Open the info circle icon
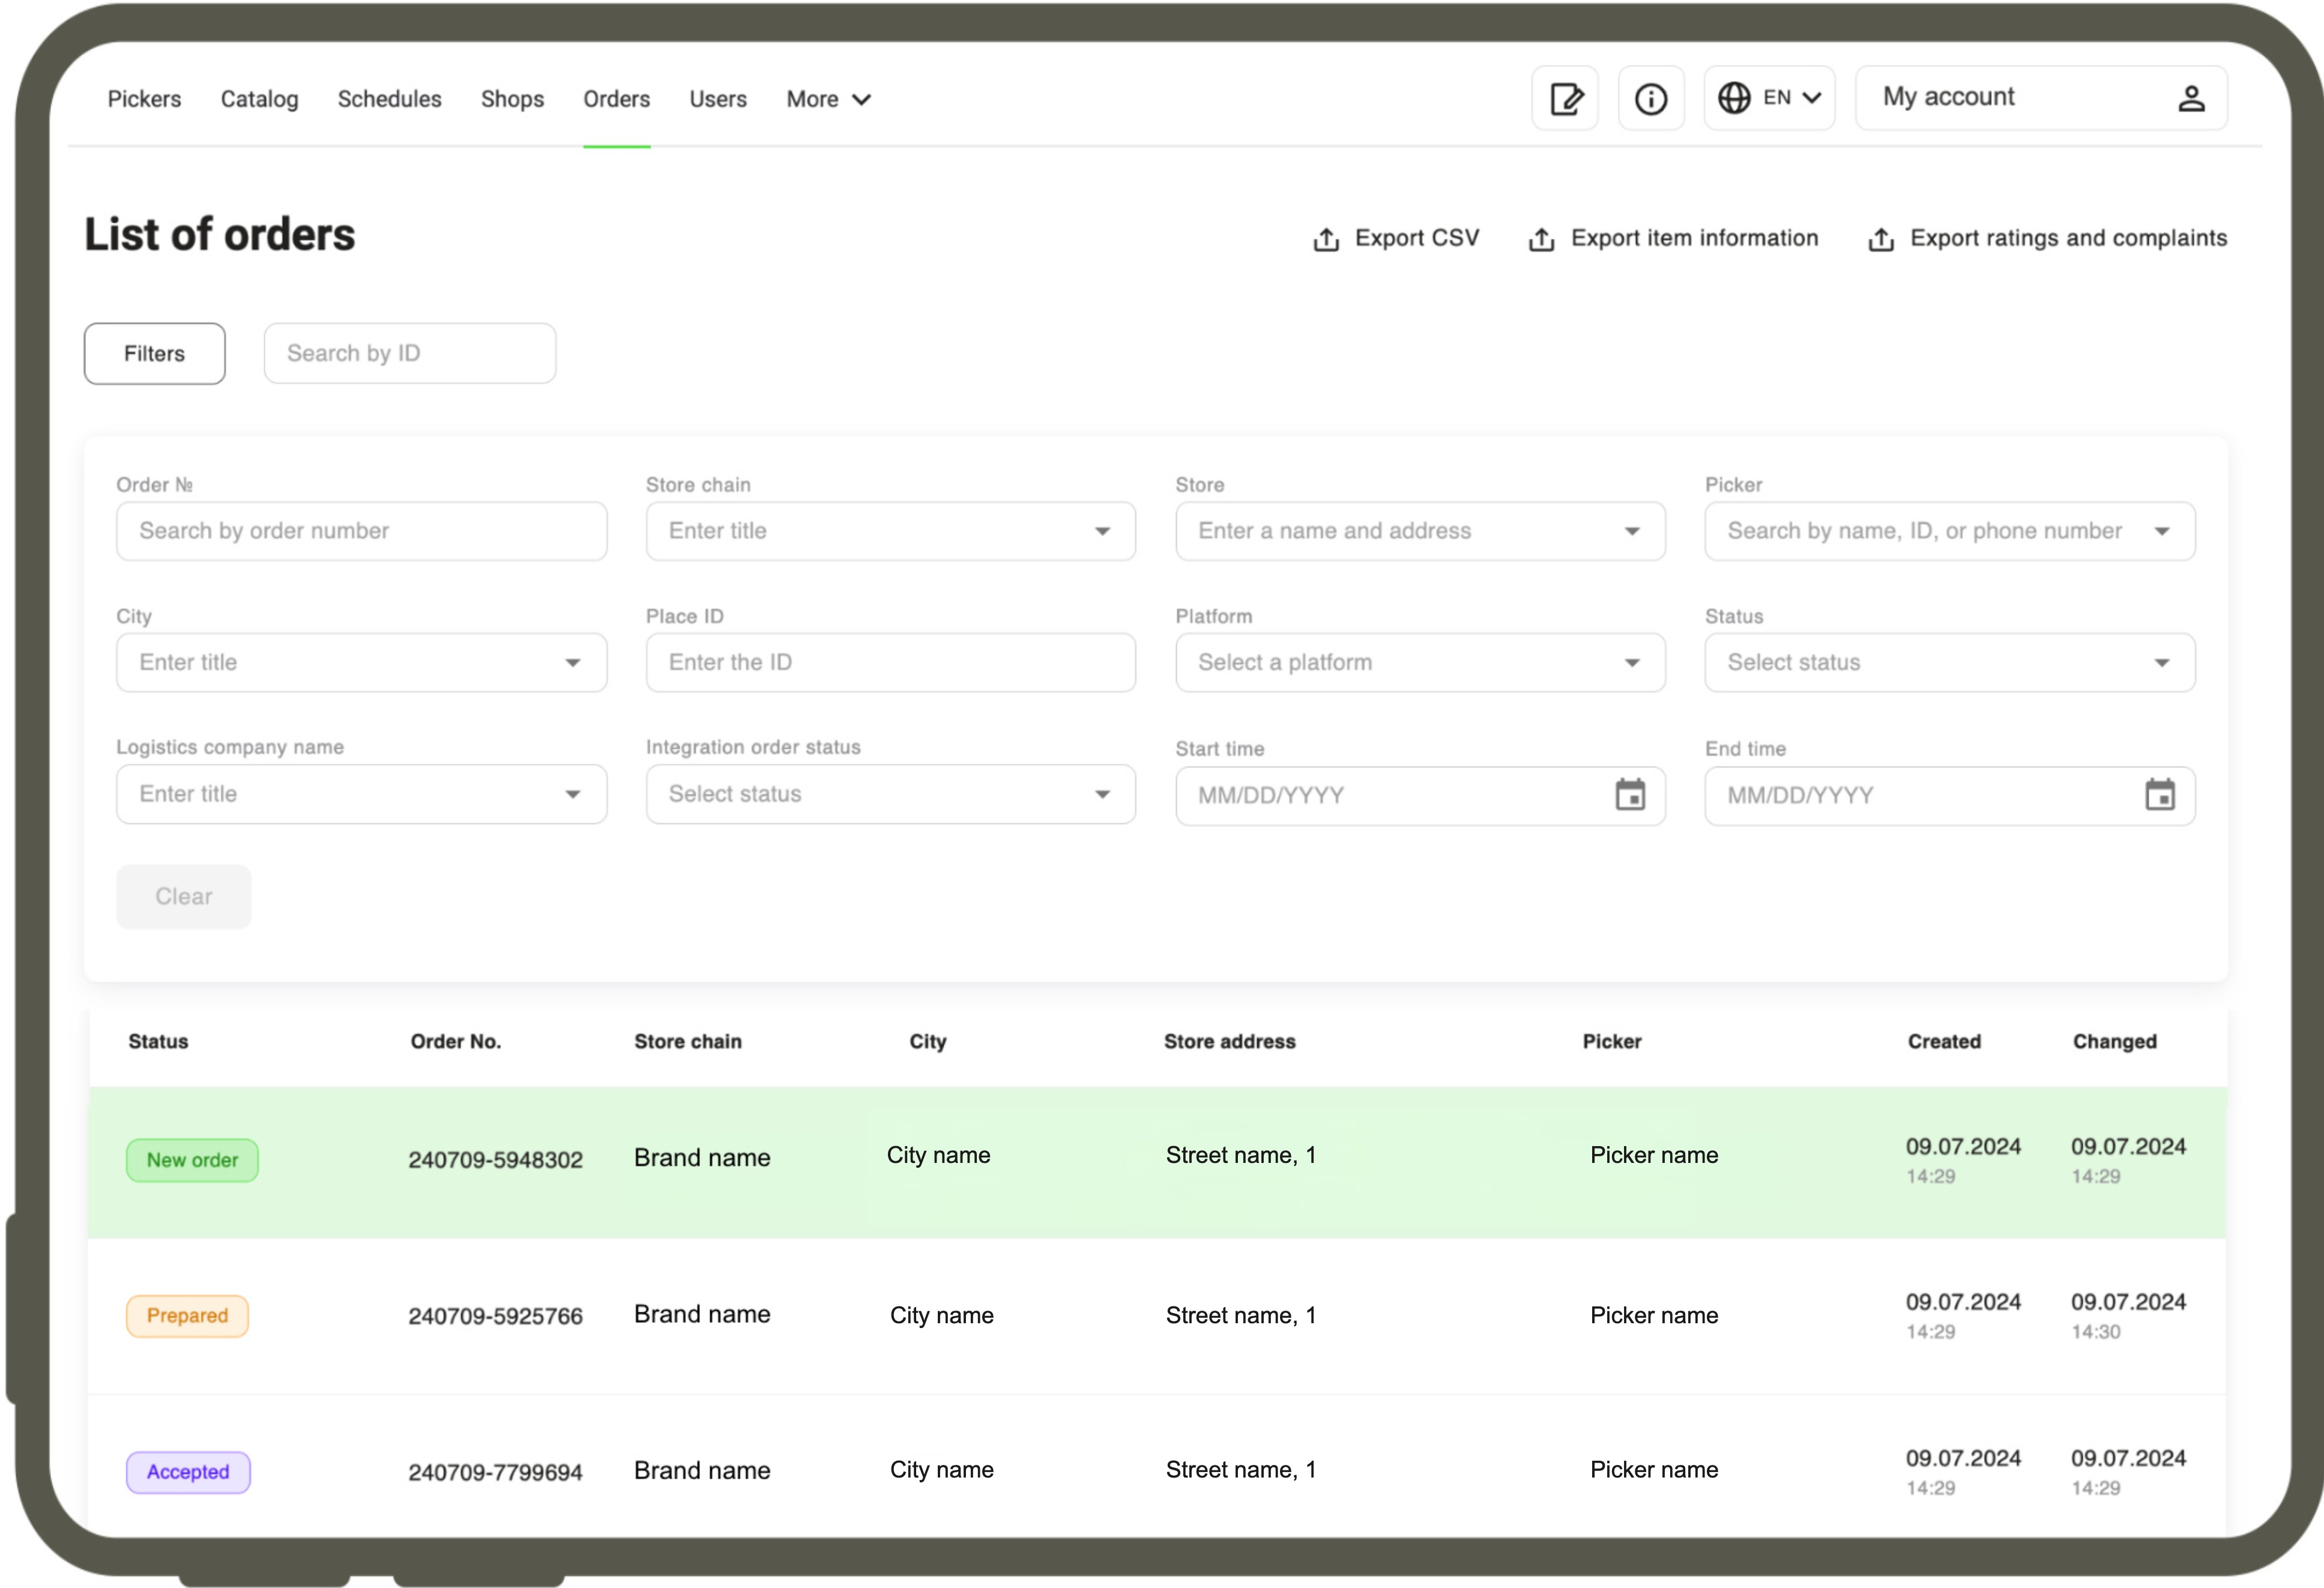Screen dimensions: 2324x1588 pyautogui.click(x=1650, y=99)
